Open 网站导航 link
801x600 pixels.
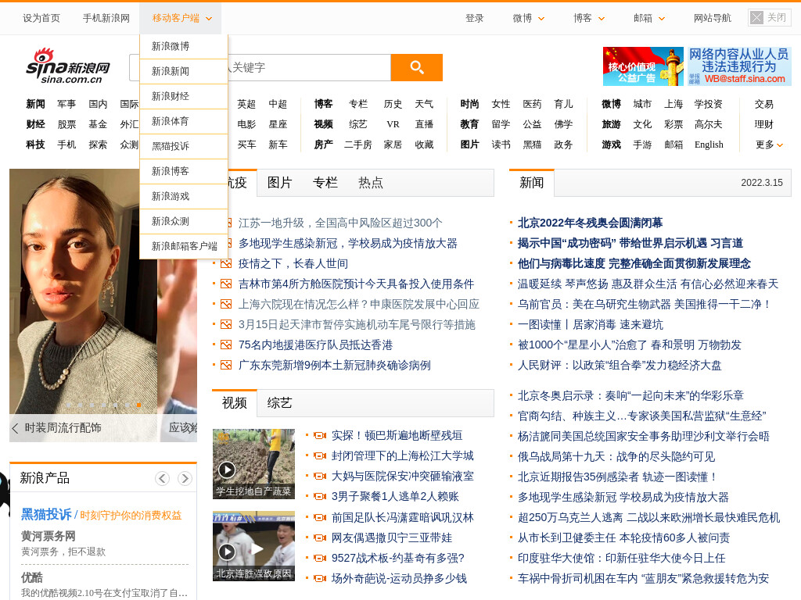point(712,19)
